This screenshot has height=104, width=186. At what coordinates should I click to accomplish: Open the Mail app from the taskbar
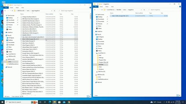64,102
